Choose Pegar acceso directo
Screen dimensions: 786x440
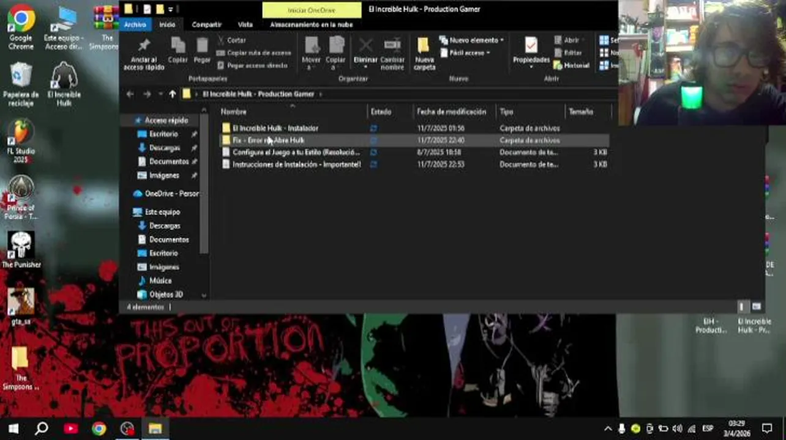tap(252, 65)
